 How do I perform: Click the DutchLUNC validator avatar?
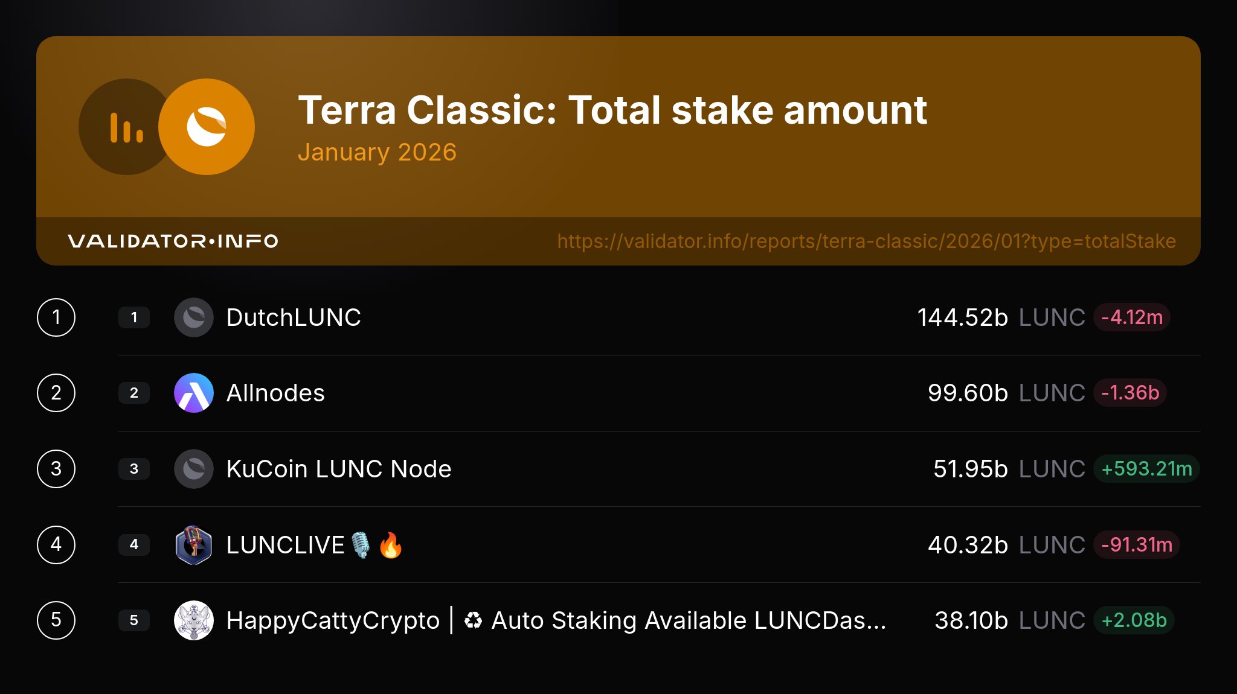point(194,317)
